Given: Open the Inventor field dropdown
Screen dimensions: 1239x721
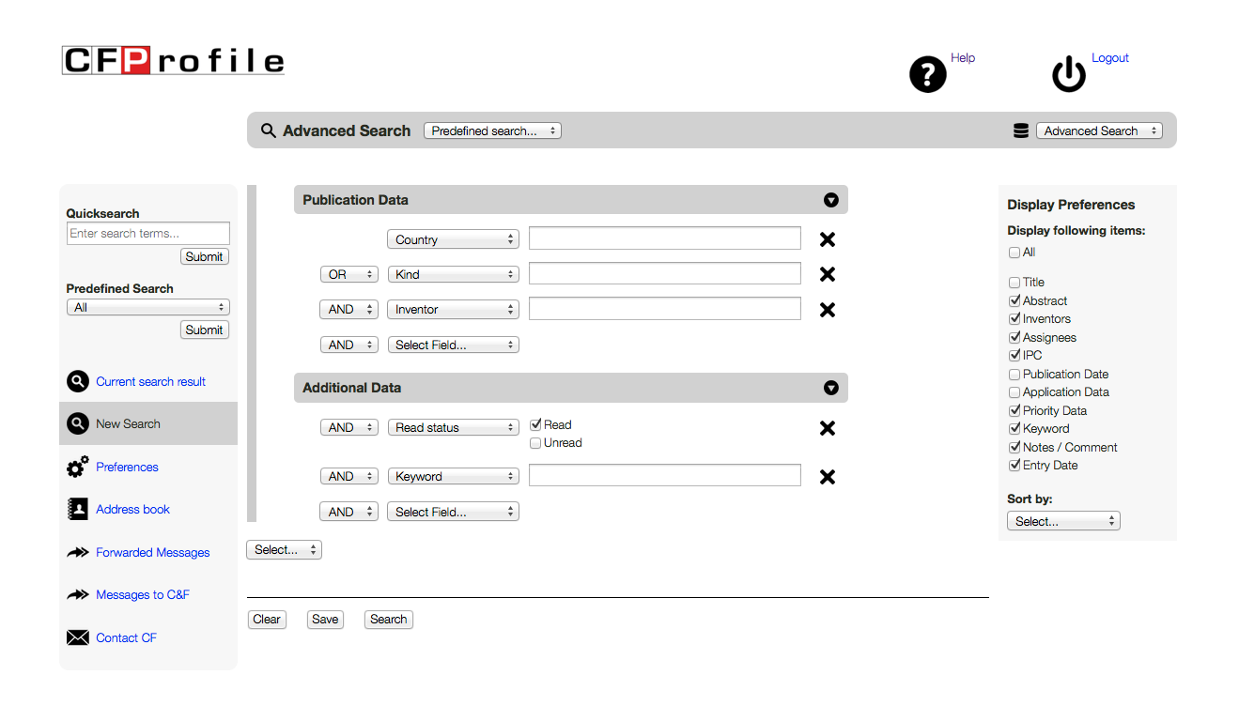Looking at the screenshot, I should [x=453, y=309].
